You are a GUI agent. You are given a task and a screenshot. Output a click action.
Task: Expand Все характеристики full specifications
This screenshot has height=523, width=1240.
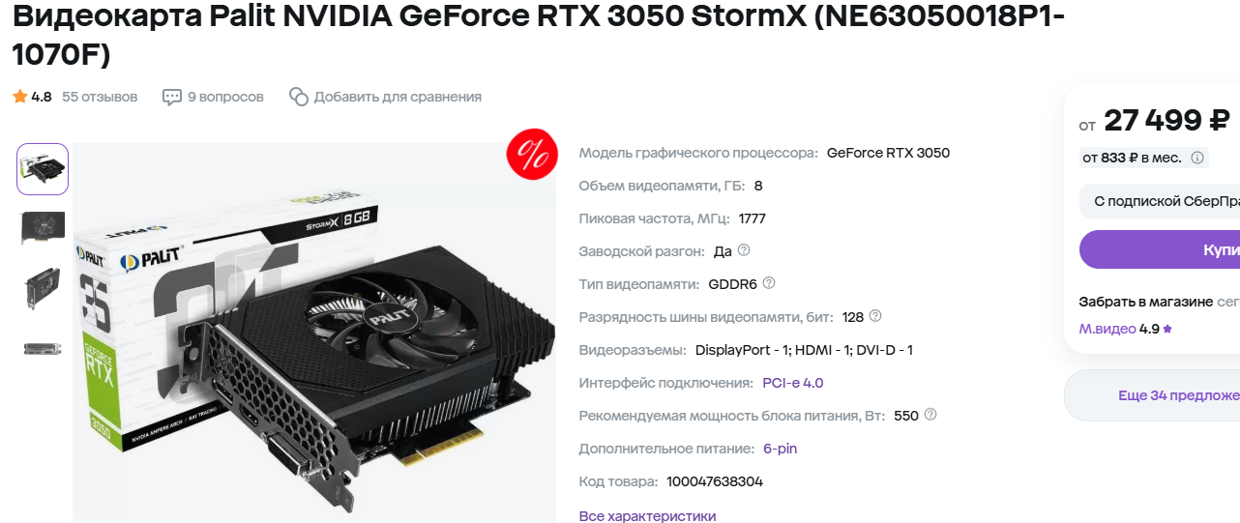click(x=647, y=516)
